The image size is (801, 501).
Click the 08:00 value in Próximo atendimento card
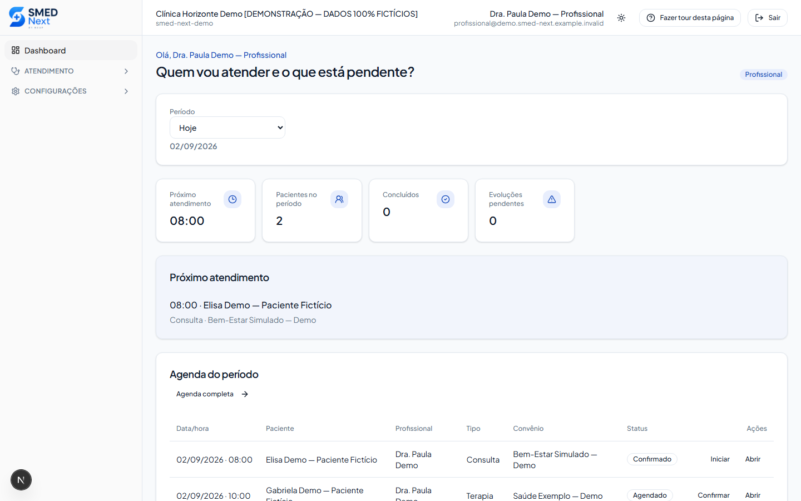[187, 221]
